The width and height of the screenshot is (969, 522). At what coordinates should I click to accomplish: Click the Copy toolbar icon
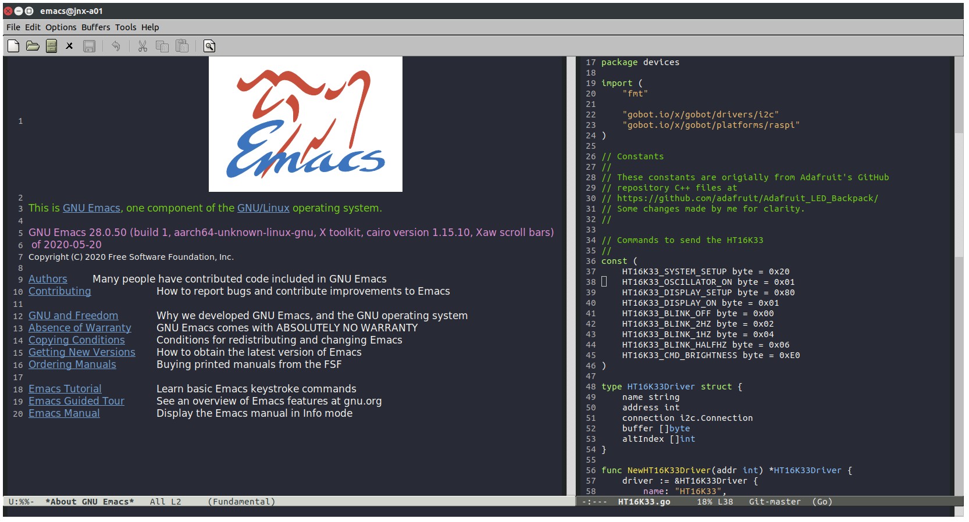pyautogui.click(x=162, y=46)
